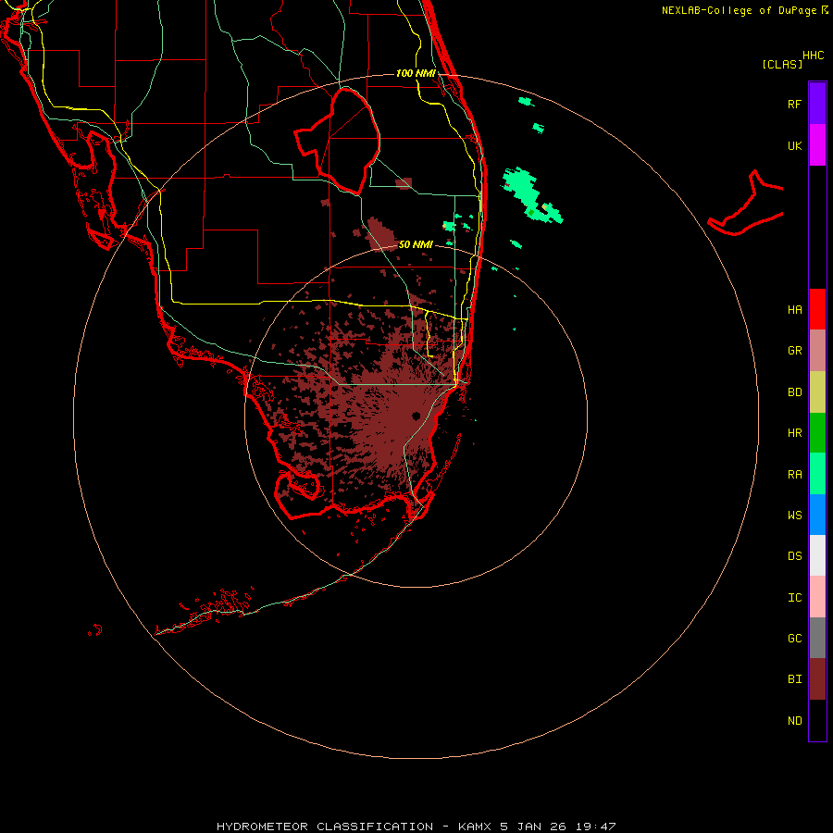The height and width of the screenshot is (833, 833).
Task: Click the radar site black dot center
Action: tap(416, 416)
